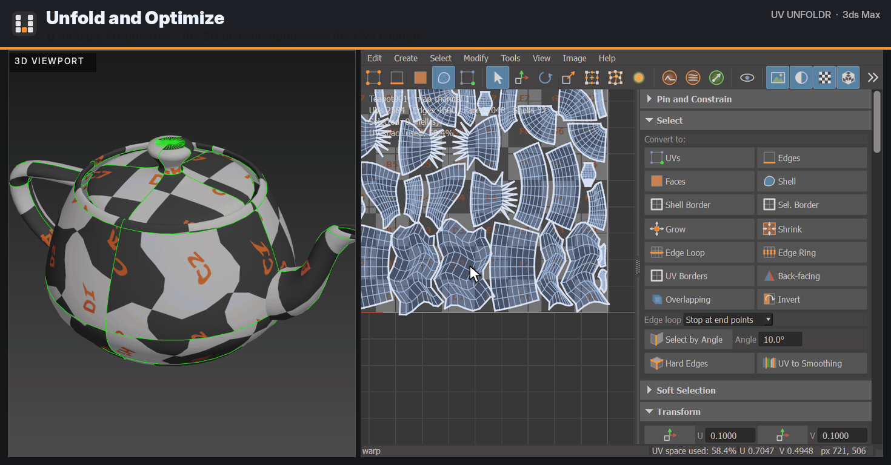Click the UV to Smoothing button
891x465 pixels.
click(812, 364)
